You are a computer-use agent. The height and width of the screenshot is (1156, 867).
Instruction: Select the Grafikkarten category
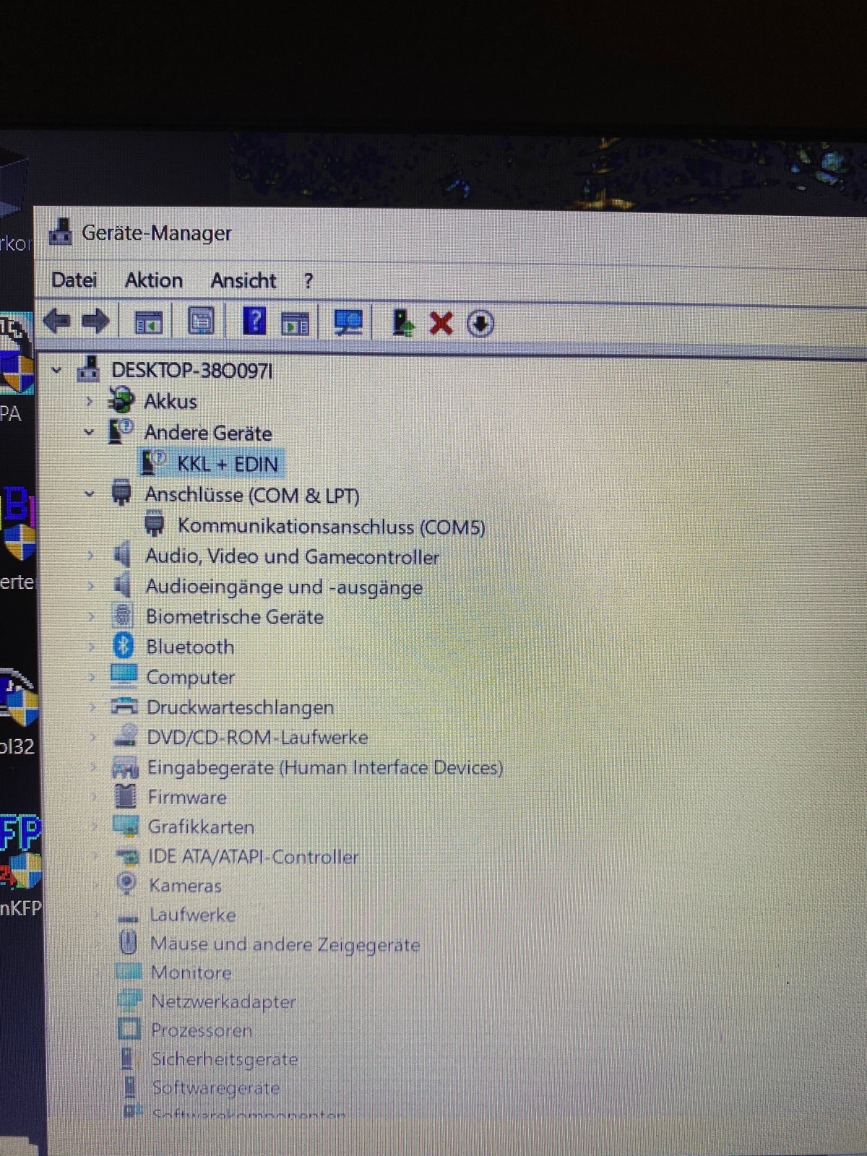[200, 827]
